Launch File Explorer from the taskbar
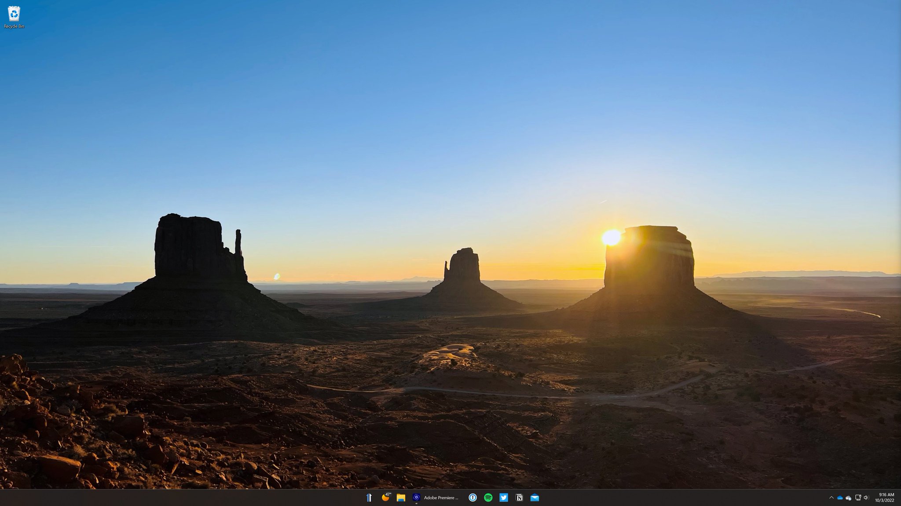The width and height of the screenshot is (901, 506). coord(401,498)
